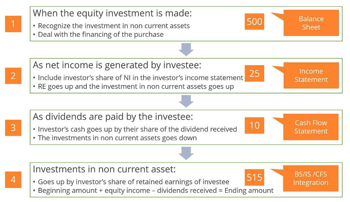Select "As dividends are paid by the investee" heading
This screenshot has width=350, height=202.
[x=113, y=117]
